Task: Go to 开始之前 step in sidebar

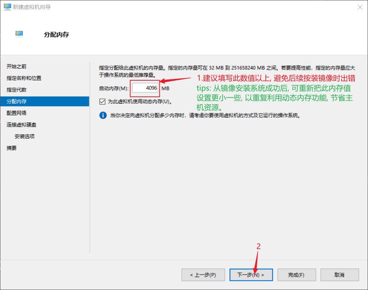Action: 16,67
